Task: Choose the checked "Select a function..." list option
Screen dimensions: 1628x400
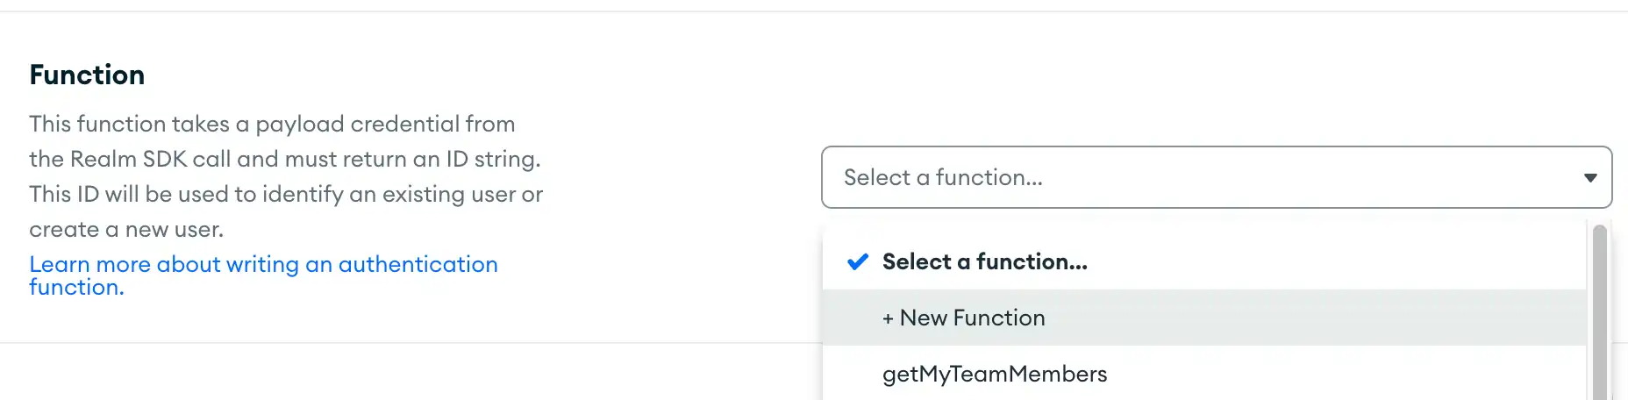Action: tap(984, 262)
